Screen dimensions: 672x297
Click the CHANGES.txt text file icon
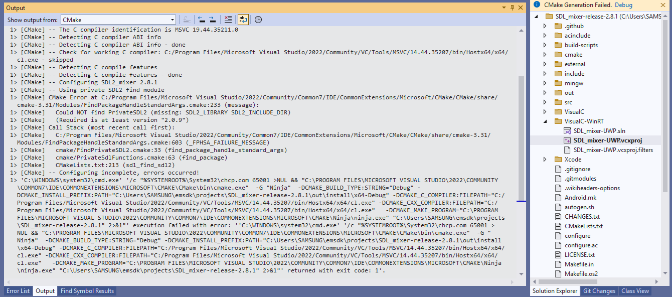558,217
